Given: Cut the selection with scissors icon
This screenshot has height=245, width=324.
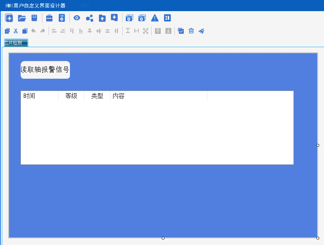Looking at the screenshot, I should tap(16, 31).
